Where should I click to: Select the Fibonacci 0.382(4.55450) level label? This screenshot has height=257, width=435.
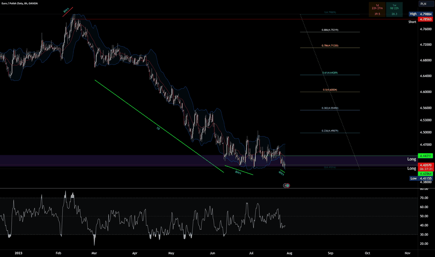pos(330,108)
